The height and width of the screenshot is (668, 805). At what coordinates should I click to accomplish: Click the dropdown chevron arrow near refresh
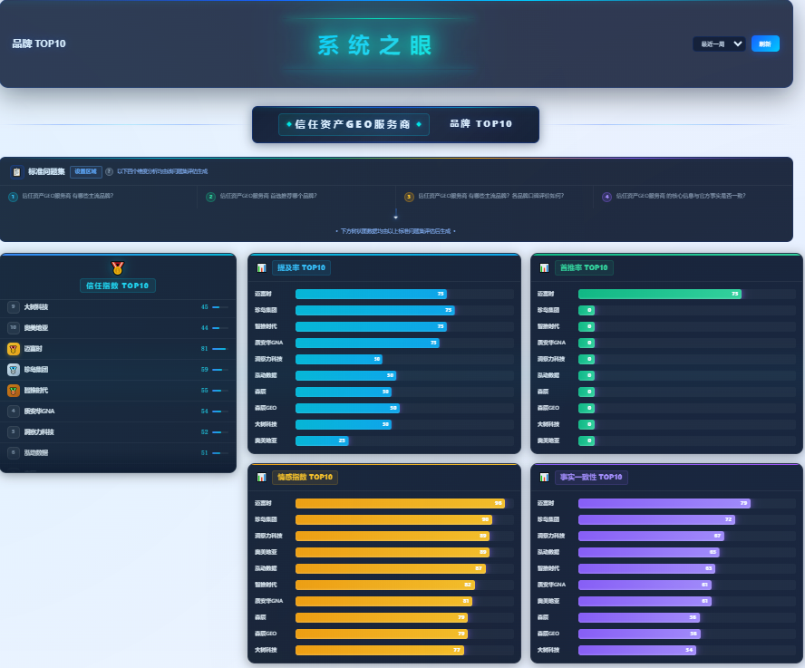pyautogui.click(x=738, y=44)
